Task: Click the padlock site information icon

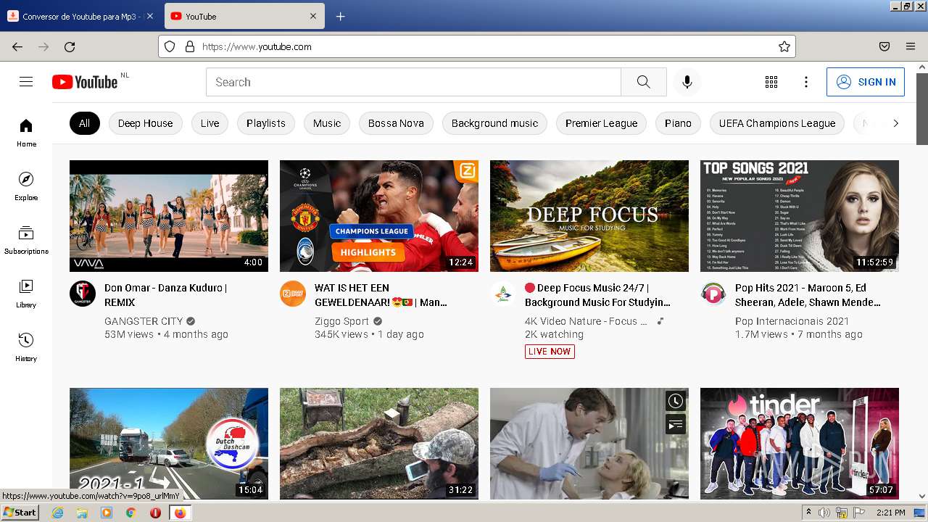Action: pyautogui.click(x=190, y=46)
